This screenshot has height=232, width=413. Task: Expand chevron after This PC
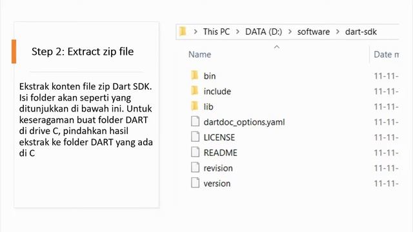237,32
